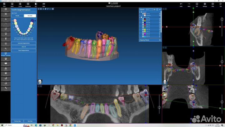The image size is (225, 127).
Task: Click the Save icon in top toolbar
Action: [x=4, y=4]
